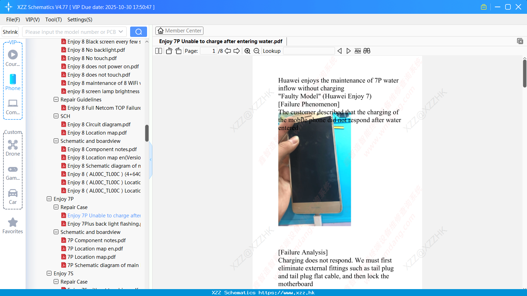Zoom in on the PDF page
Screen dimensions: 527x296
(247, 51)
